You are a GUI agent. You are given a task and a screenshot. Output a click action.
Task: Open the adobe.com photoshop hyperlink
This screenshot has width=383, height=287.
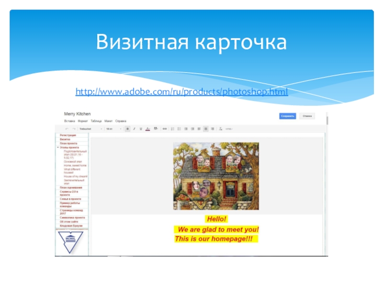click(182, 92)
